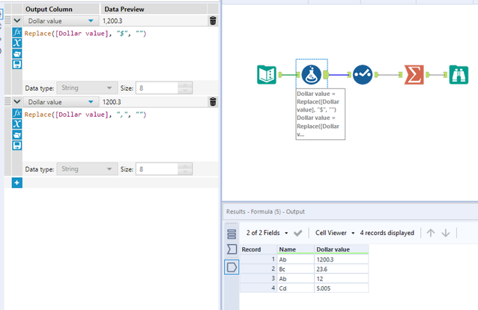Open saved expressions for the "," expression
Screen dimensions: 478x310
click(x=17, y=135)
